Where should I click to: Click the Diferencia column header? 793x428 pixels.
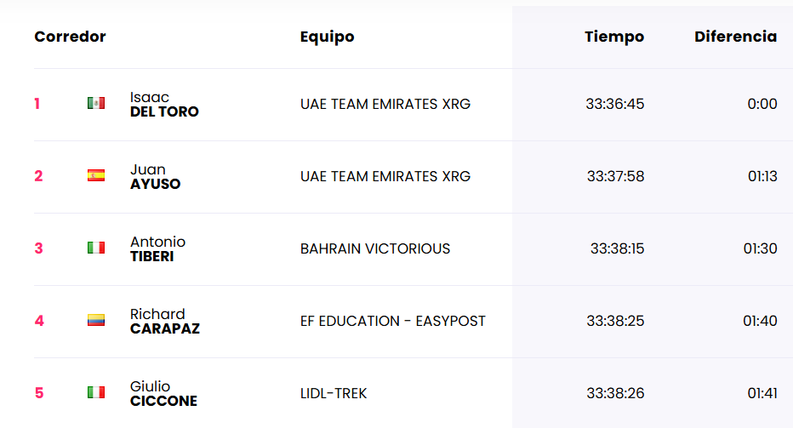[x=736, y=37]
